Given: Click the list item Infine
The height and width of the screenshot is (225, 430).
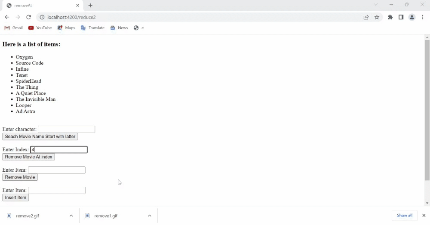Looking at the screenshot, I should (22, 69).
